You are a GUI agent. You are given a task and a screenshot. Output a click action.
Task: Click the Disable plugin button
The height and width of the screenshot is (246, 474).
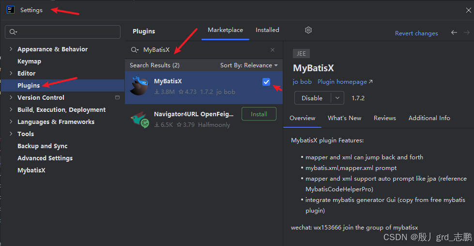(x=312, y=98)
